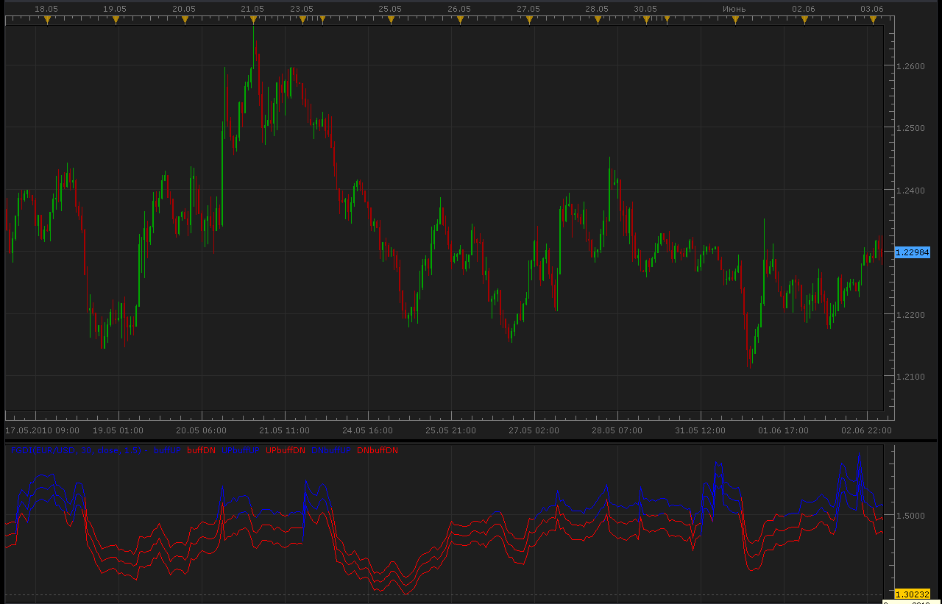Click the red UPbuffDN legend label
Image resolution: width=942 pixels, height=604 pixels.
coord(285,450)
